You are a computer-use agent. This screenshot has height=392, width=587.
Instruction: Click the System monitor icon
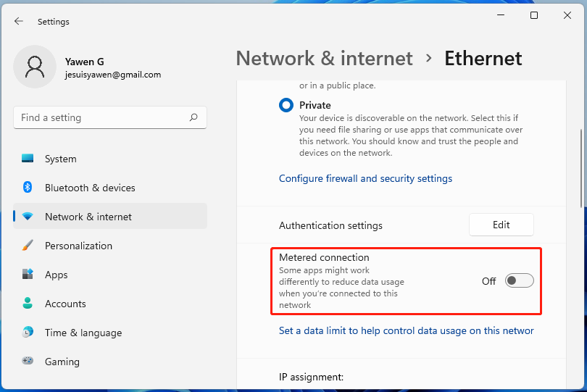[28, 159]
